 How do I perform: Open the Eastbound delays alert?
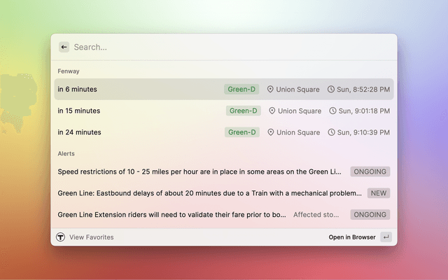(x=199, y=193)
